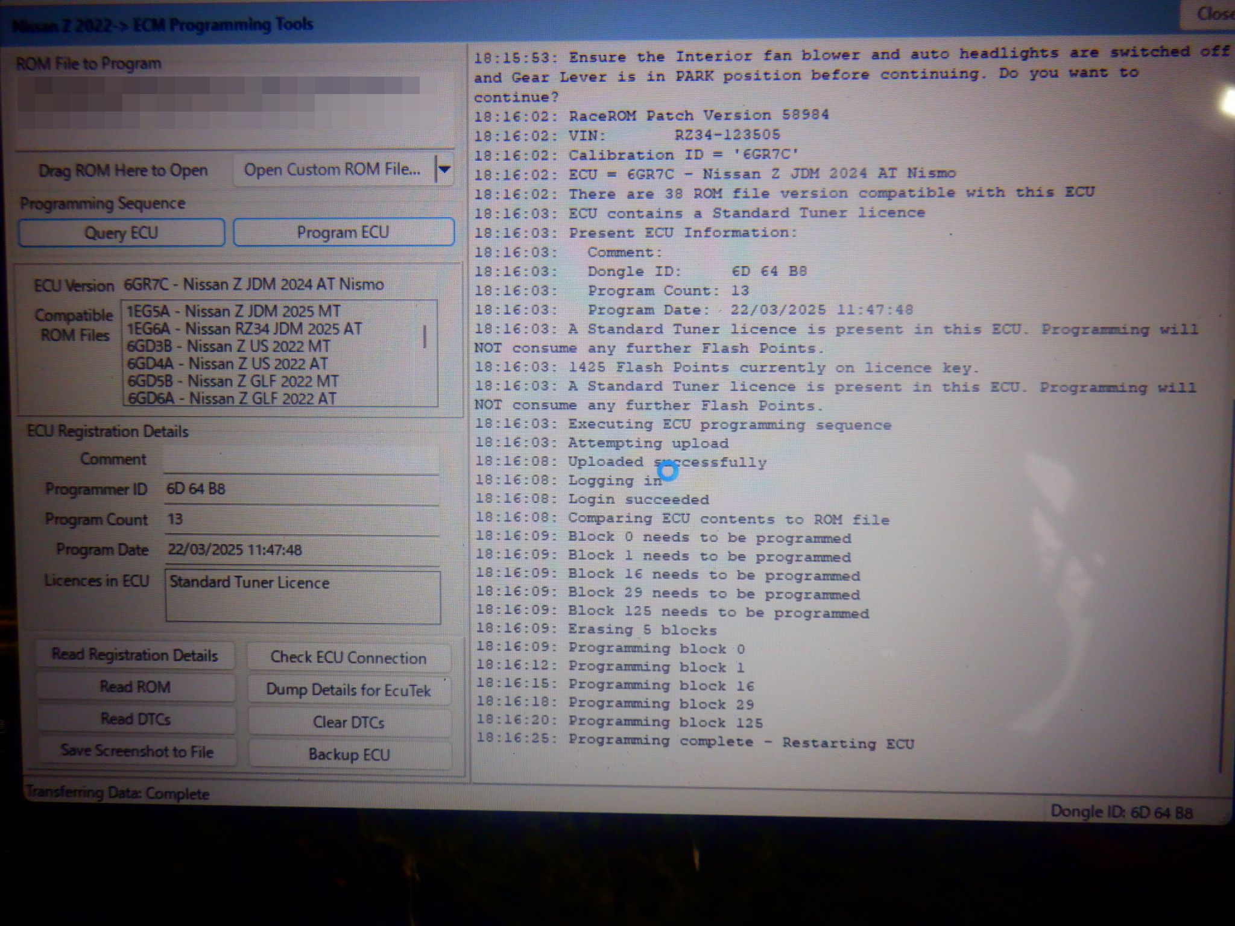The image size is (1235, 926).
Task: Click the VIN RZ34-123505 log line
Action: pos(627,135)
